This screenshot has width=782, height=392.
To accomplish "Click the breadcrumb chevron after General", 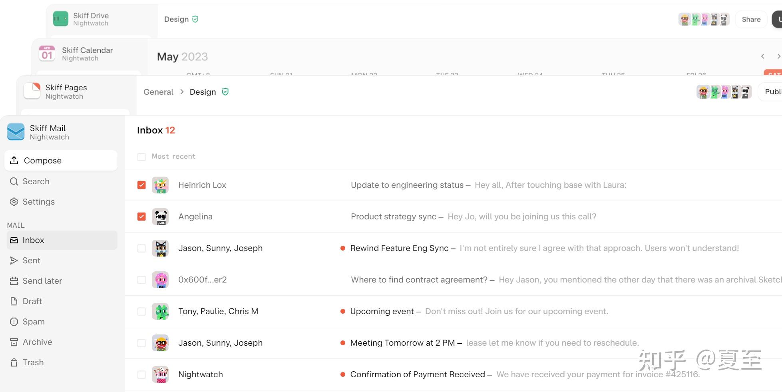I will tap(182, 92).
